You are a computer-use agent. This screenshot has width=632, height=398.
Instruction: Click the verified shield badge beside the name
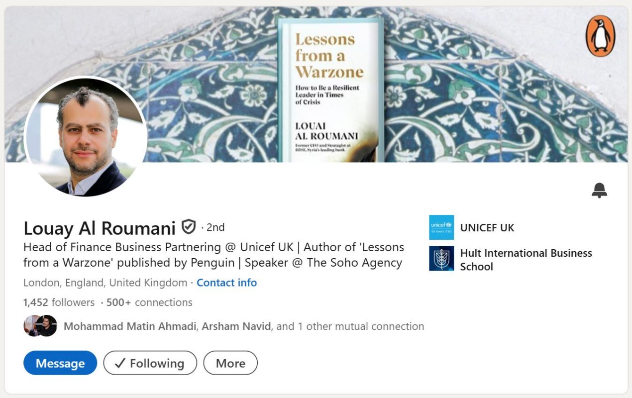pos(188,227)
